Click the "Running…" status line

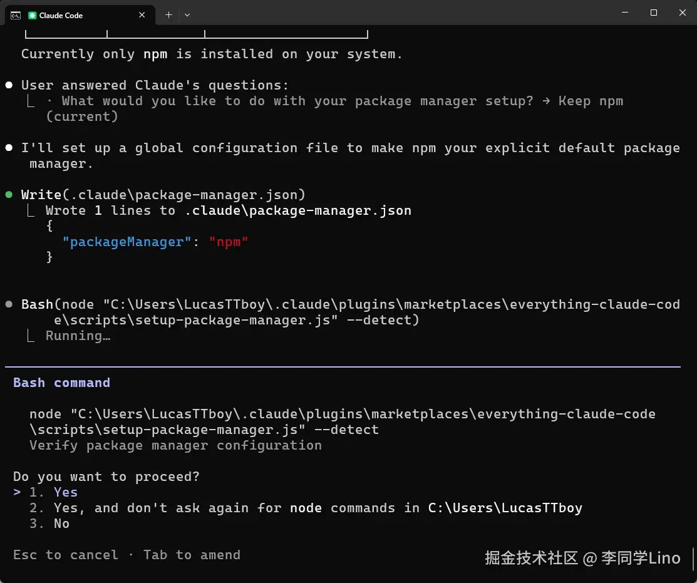click(x=78, y=336)
